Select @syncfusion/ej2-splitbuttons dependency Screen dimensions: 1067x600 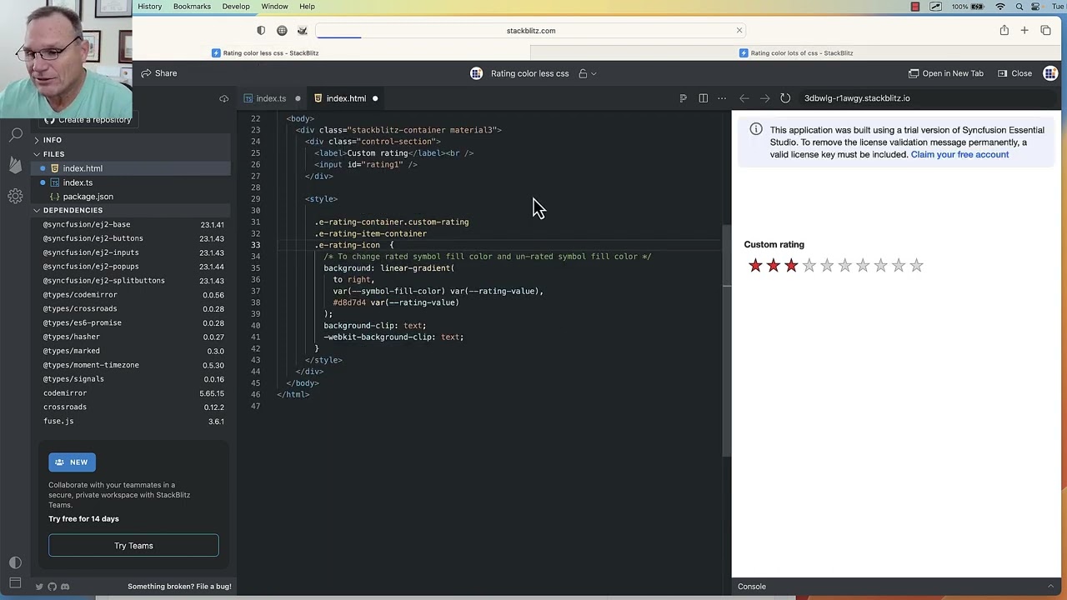pos(133,281)
